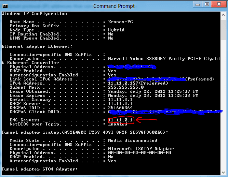Screen dimensions: 228x177
Task: Click the red-boxed DNS Servers address 11.11.0.1
Action: 120,120
